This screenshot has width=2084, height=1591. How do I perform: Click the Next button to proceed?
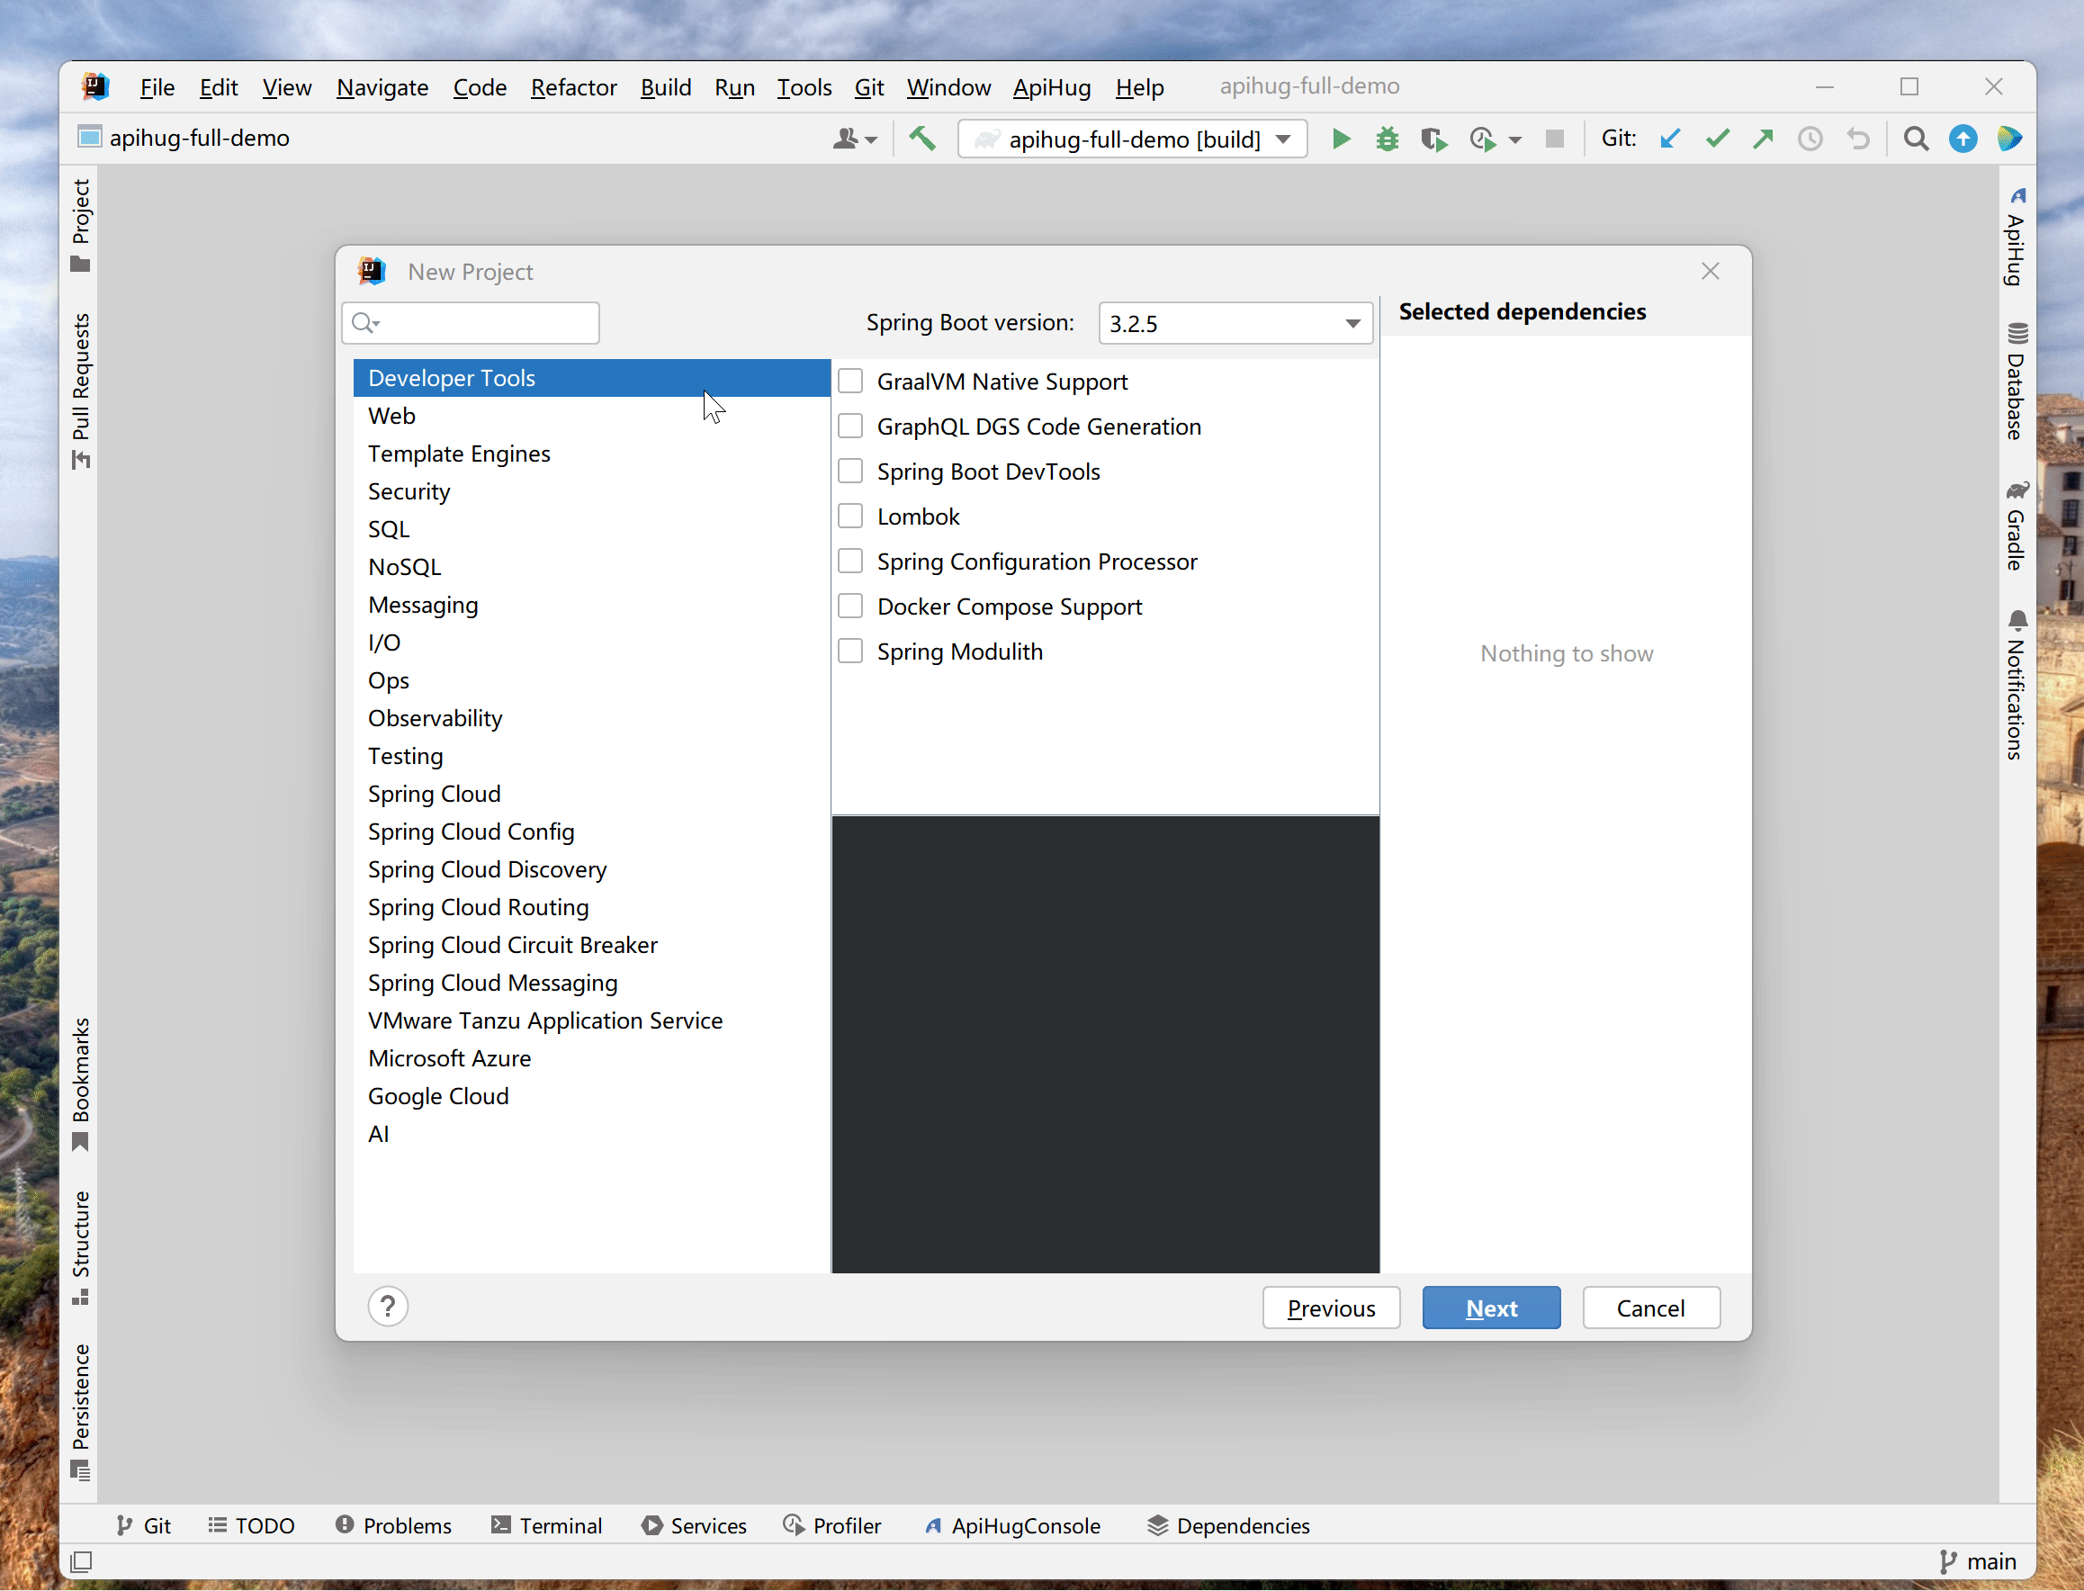1491,1307
